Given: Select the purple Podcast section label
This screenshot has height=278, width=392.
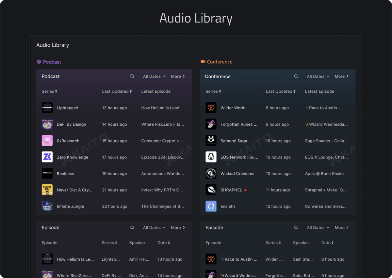Looking at the screenshot, I should (x=52, y=62).
